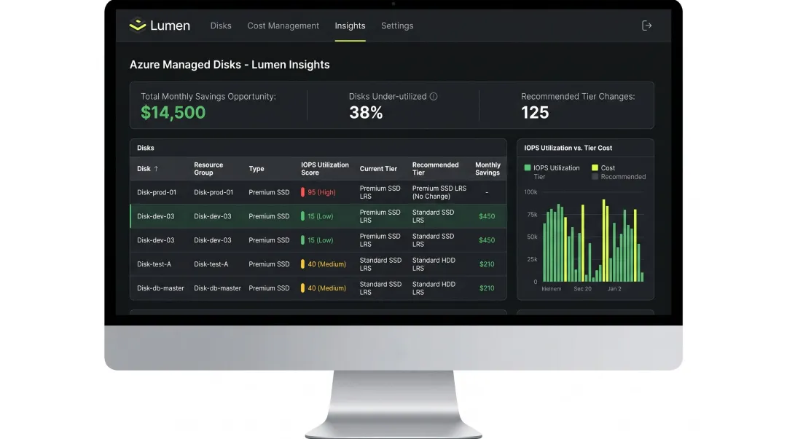
Task: Click 'Azure Managed Disks - Lumen Insights' heading
Action: pos(230,65)
